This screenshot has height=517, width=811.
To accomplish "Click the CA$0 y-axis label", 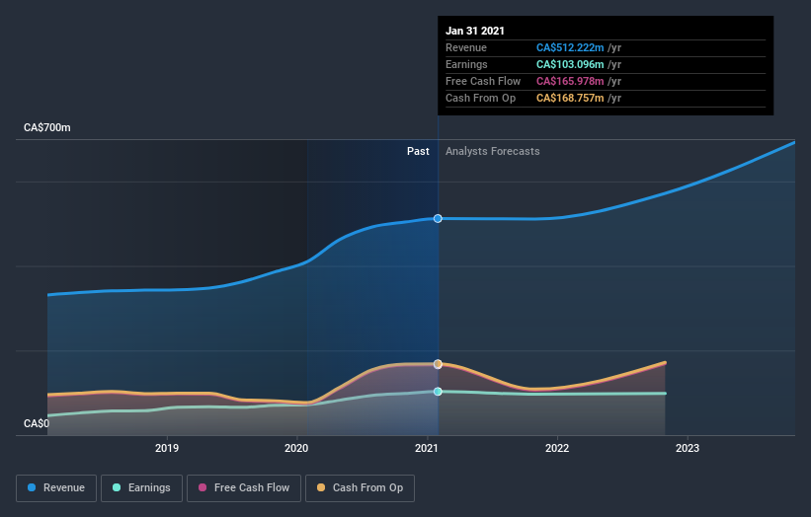I will [x=37, y=423].
